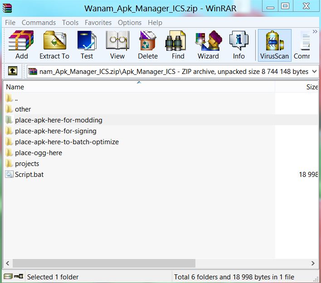The height and width of the screenshot is (283, 321).
Task: Click the place-ogg-here folder icon
Action: [x=9, y=152]
